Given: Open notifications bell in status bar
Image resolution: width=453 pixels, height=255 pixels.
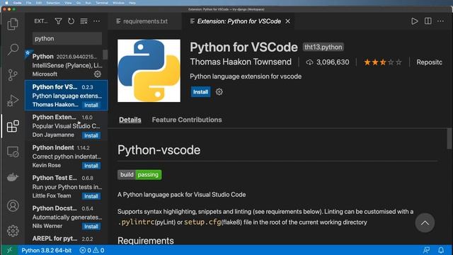Looking at the screenshot, I should click(x=441, y=250).
